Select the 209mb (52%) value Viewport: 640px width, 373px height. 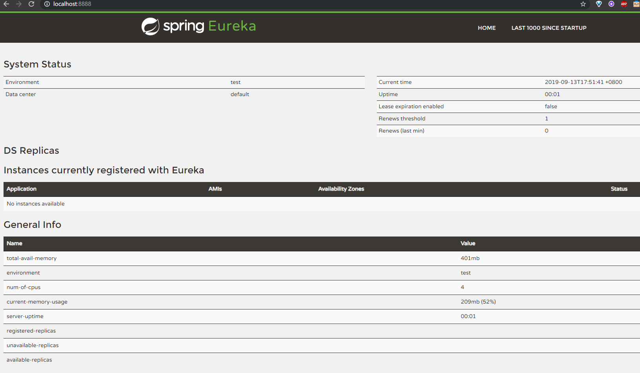click(478, 302)
